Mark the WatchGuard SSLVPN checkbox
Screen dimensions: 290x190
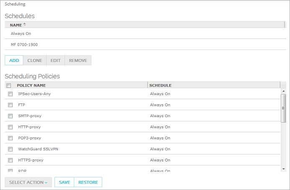[x=10, y=149]
